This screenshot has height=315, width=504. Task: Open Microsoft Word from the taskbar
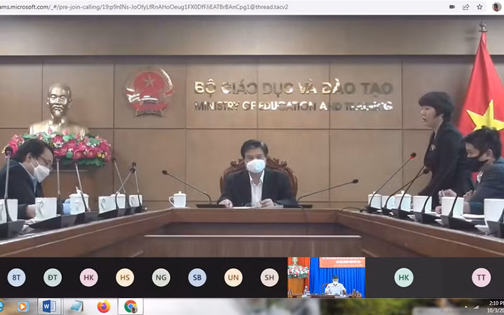pyautogui.click(x=49, y=307)
